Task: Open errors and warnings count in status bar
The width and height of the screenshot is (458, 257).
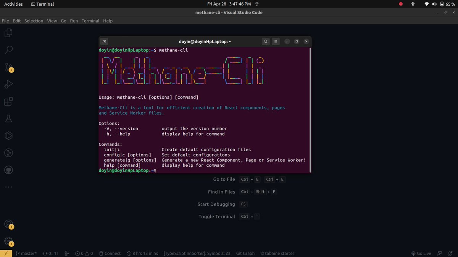Action: [84, 253]
